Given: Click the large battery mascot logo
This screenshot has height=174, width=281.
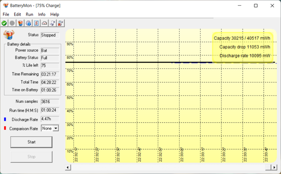Looking at the screenshot, I should [x=9, y=34].
